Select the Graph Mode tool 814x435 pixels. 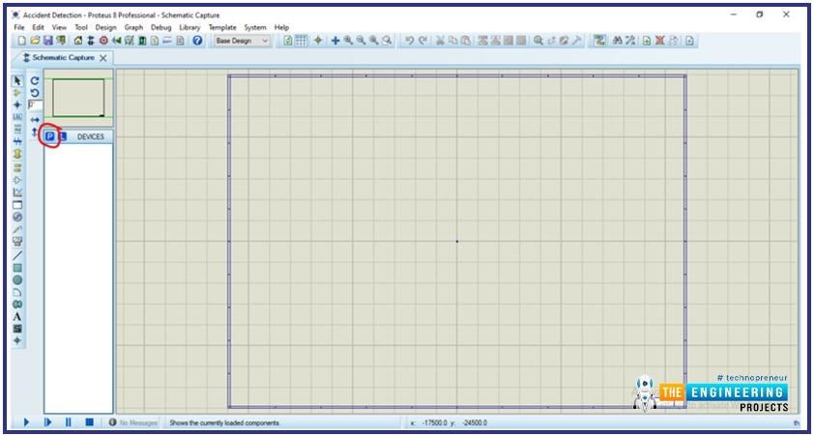pos(17,192)
